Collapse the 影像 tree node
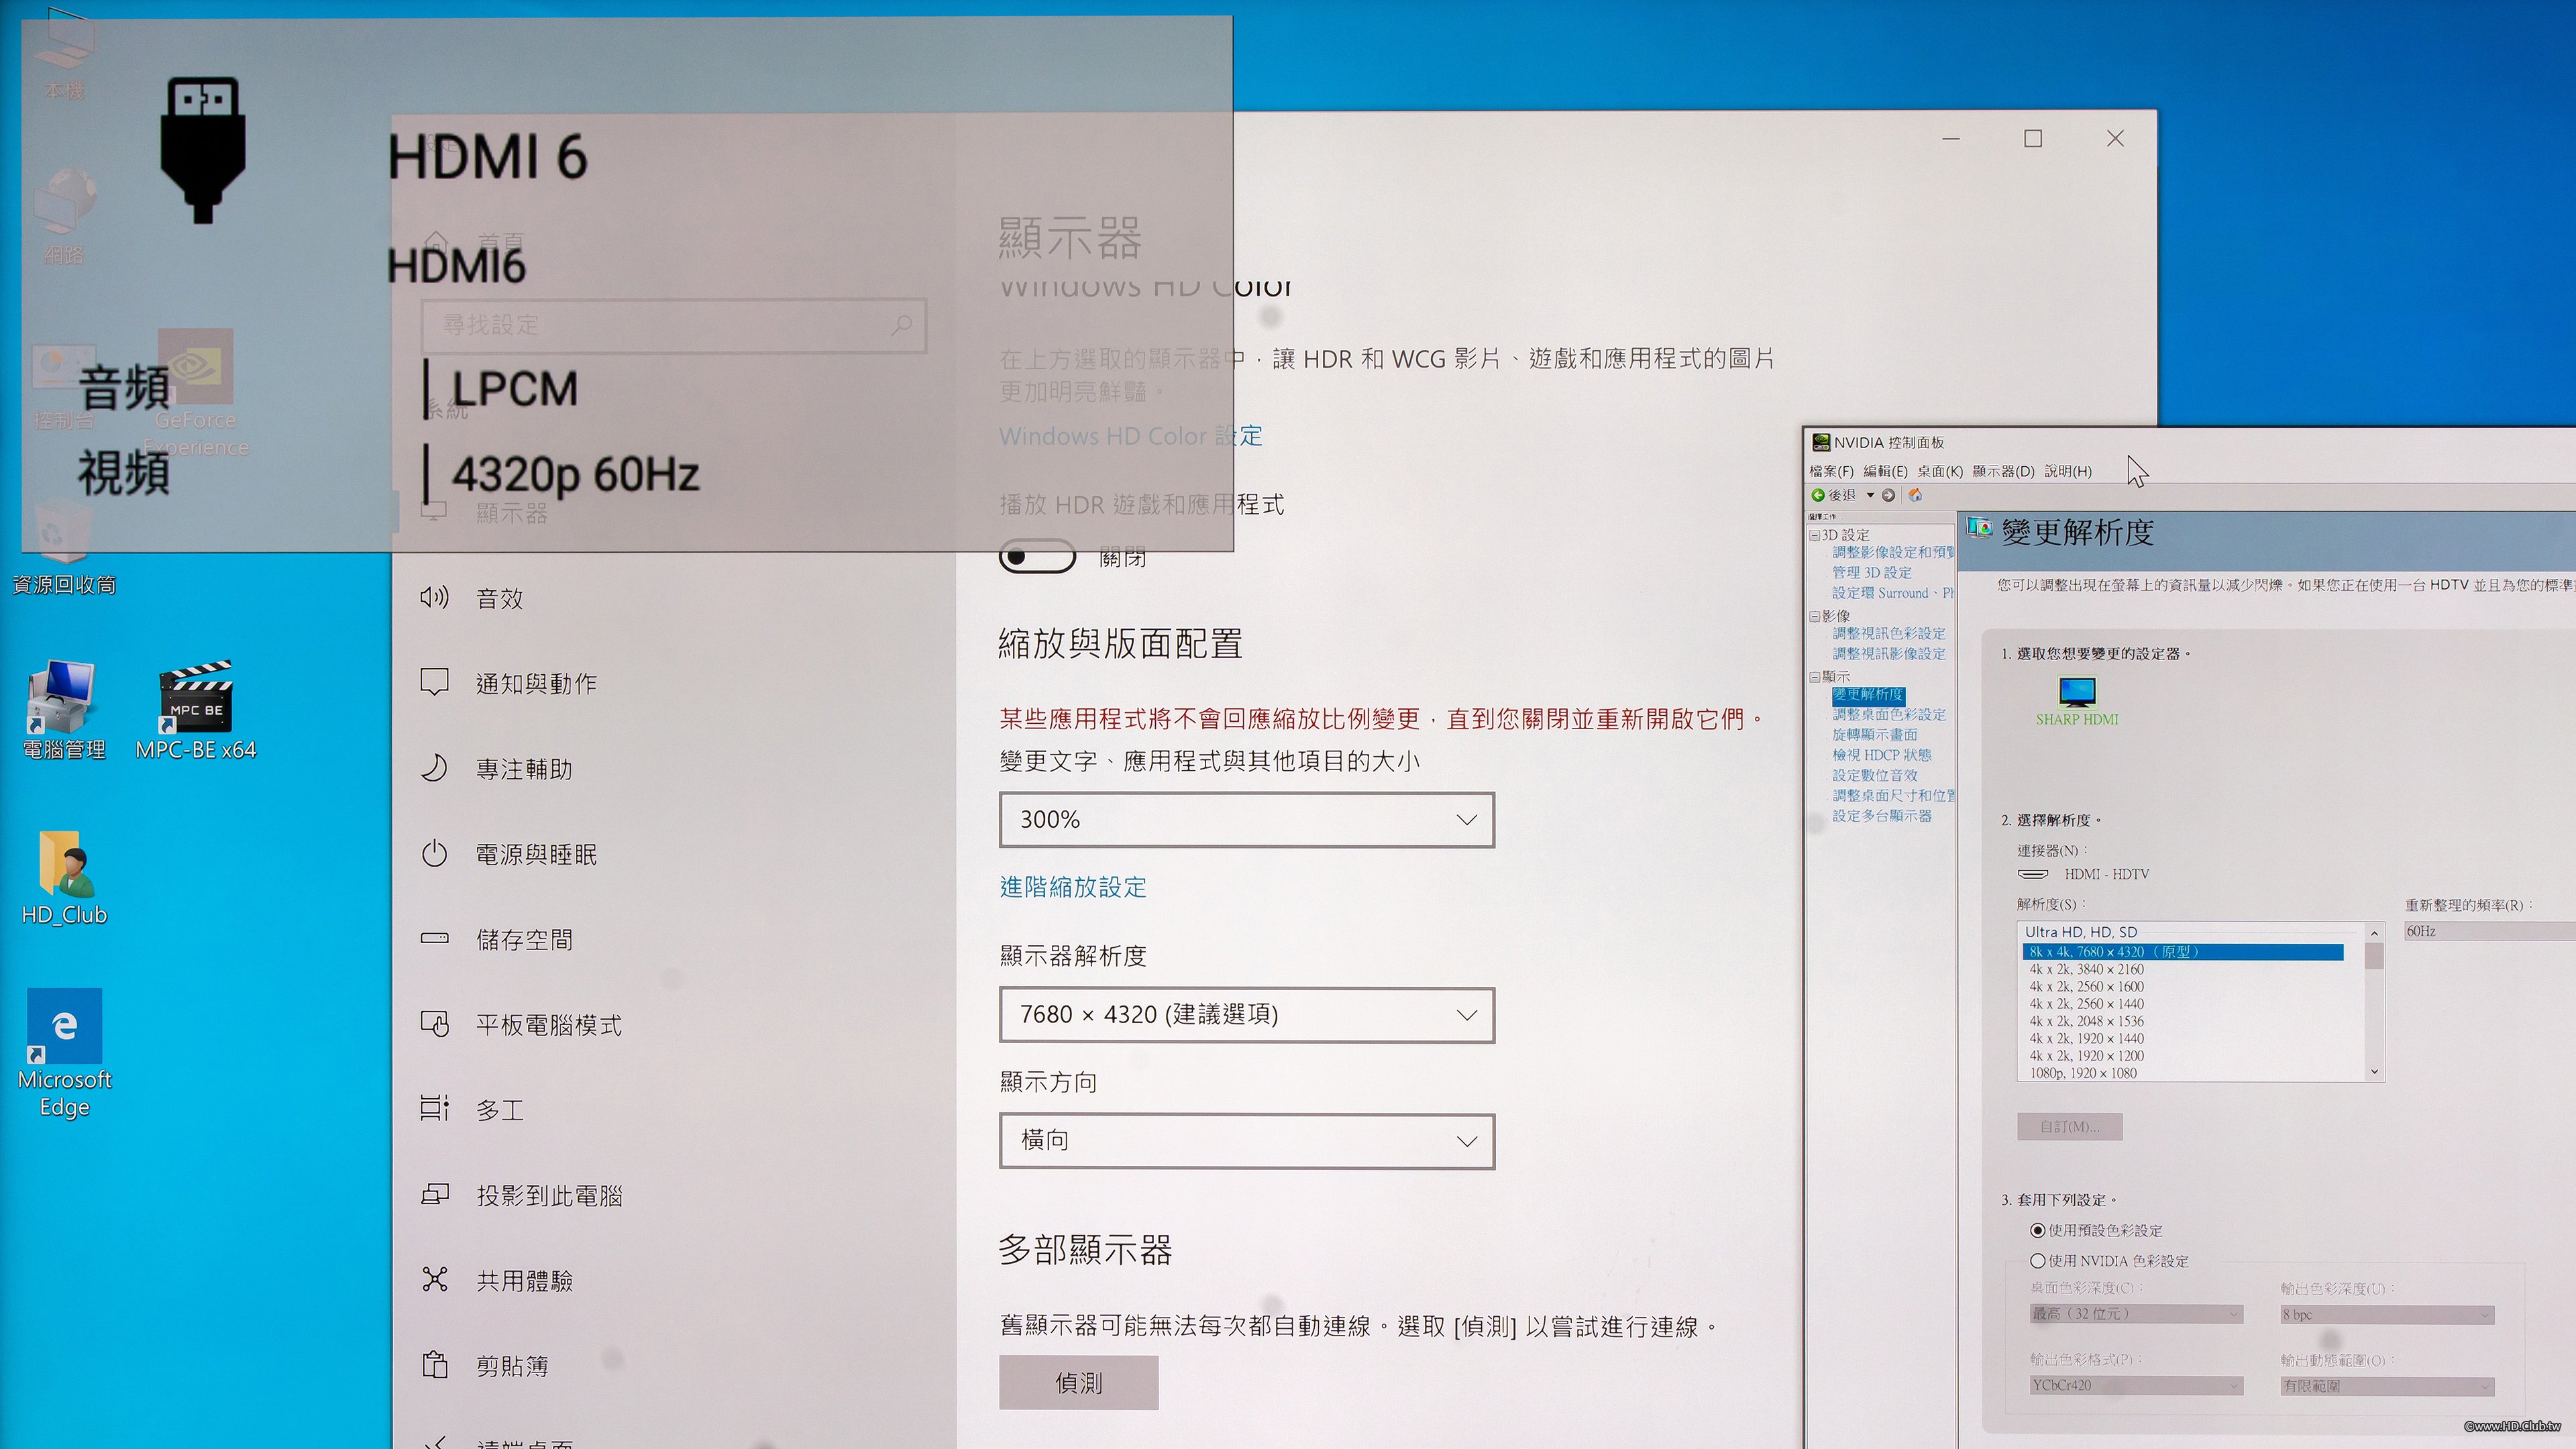 point(1814,616)
